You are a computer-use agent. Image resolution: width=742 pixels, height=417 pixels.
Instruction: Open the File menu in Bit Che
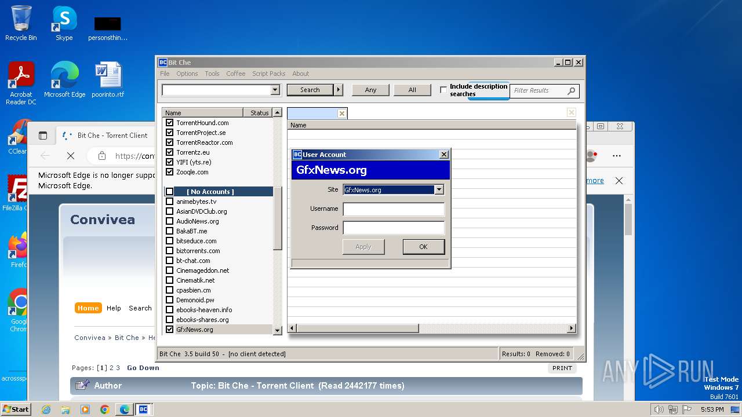[165, 74]
